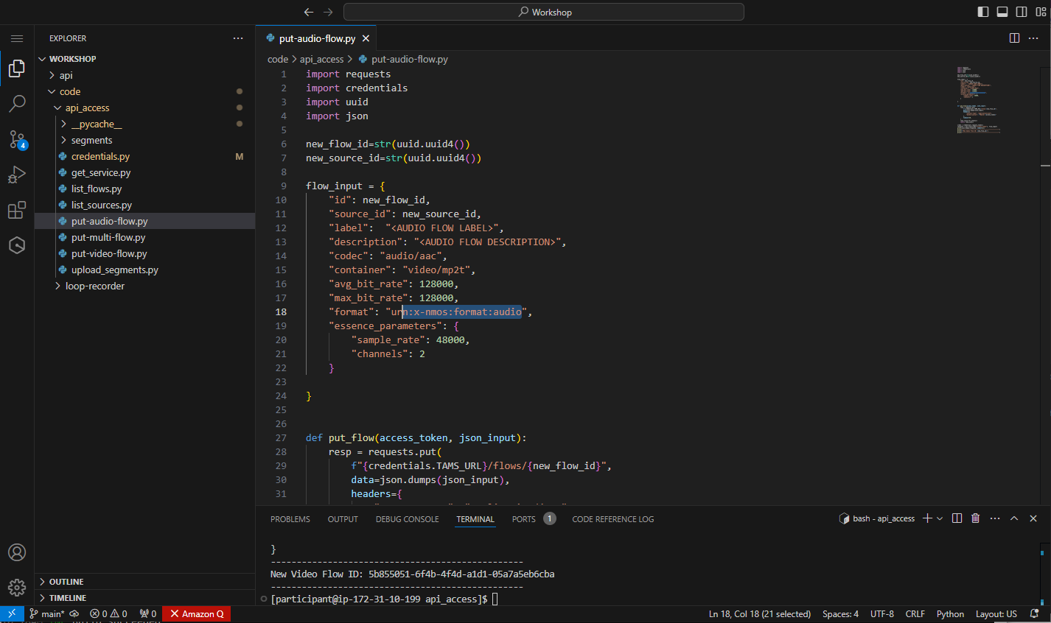Open notifications bell in status bar

pyautogui.click(x=1034, y=613)
